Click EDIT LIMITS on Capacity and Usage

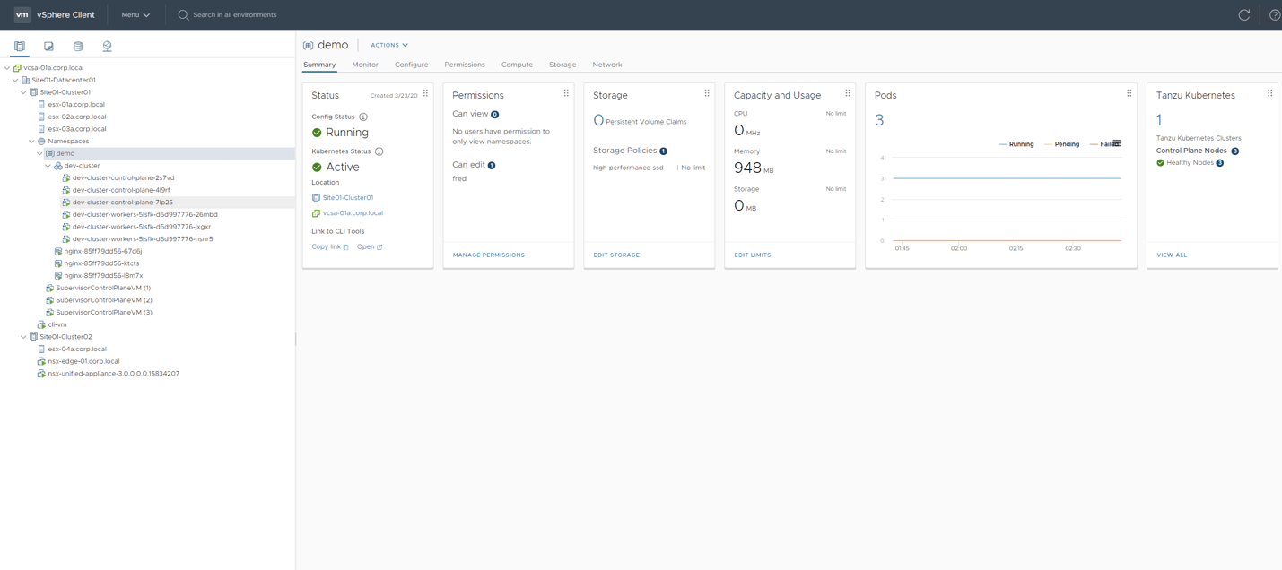pyautogui.click(x=752, y=255)
